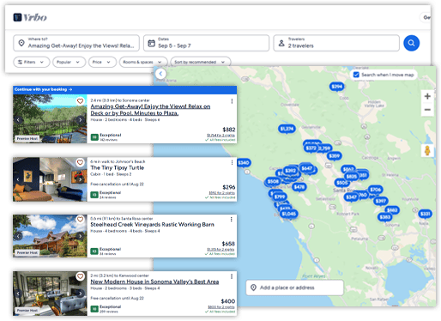Open Sort by recommended dropdown
The height and width of the screenshot is (321, 441).
point(200,62)
